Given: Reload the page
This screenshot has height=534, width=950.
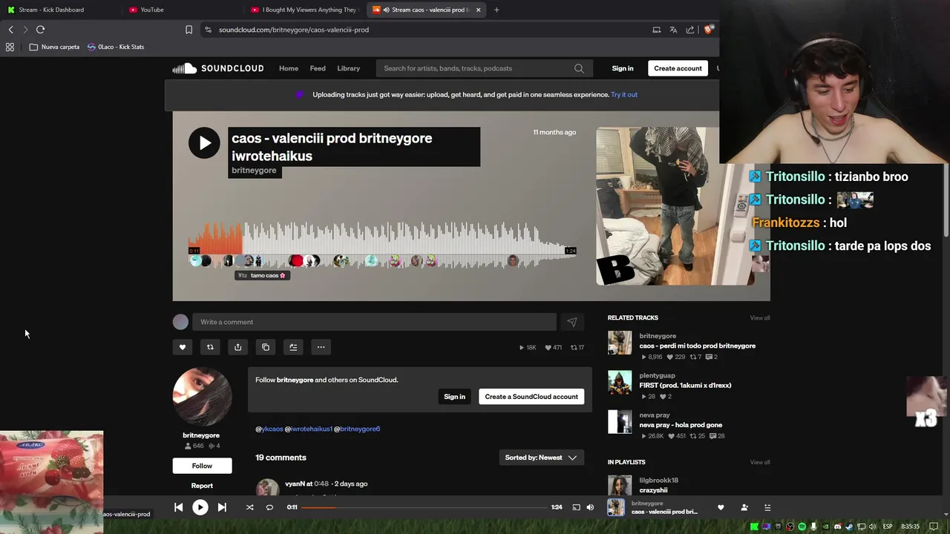Looking at the screenshot, I should pyautogui.click(x=41, y=30).
